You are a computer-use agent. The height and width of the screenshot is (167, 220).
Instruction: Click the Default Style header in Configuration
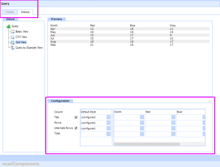88,112
